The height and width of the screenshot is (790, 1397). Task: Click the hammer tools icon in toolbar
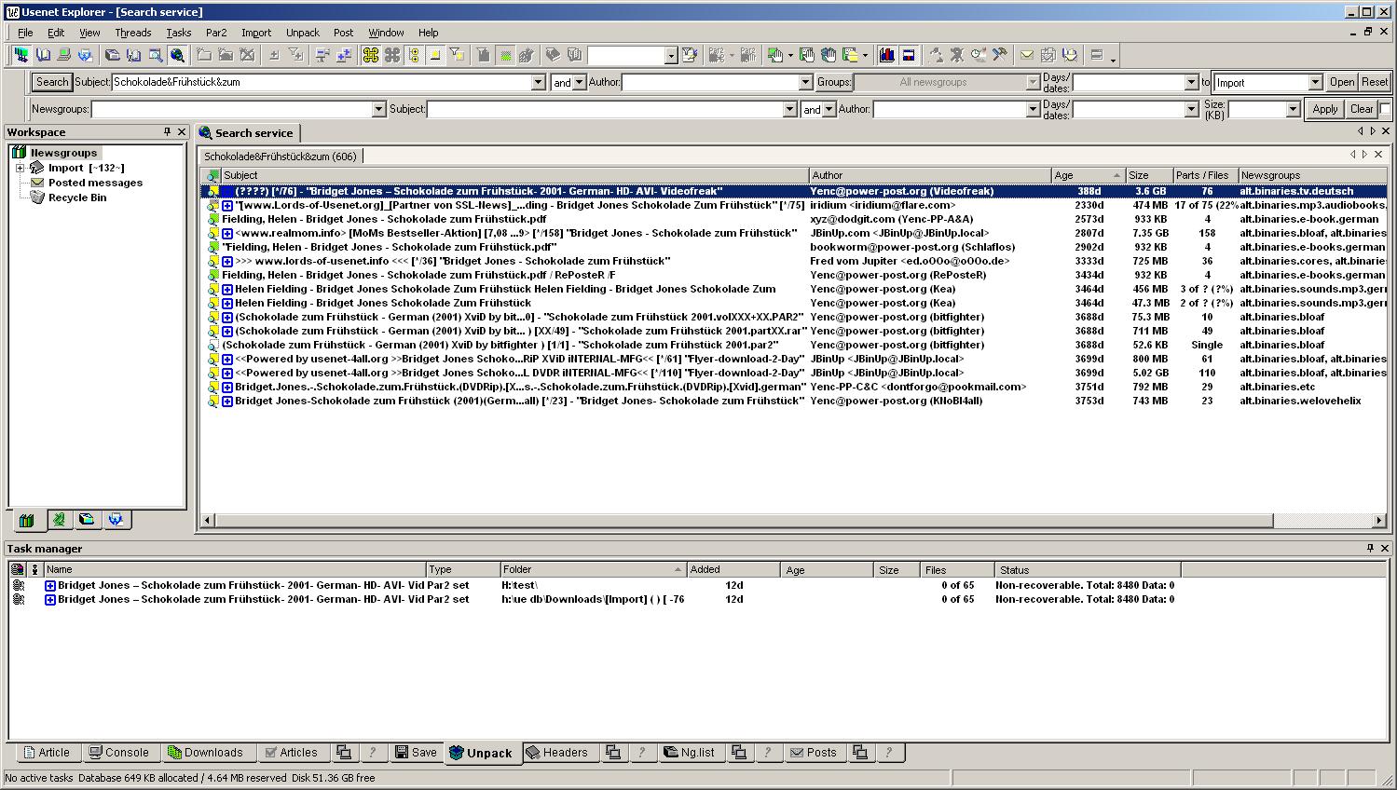(1000, 56)
